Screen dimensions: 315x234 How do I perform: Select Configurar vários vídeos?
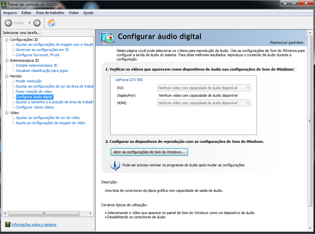[35, 107]
